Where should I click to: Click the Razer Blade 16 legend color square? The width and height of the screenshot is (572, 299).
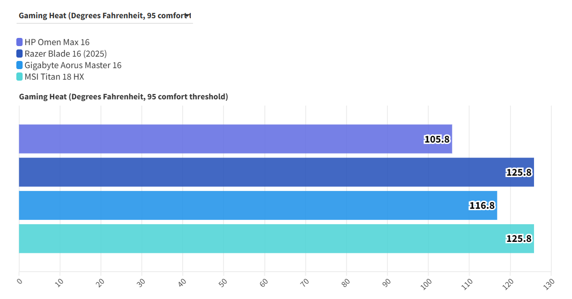pyautogui.click(x=19, y=54)
